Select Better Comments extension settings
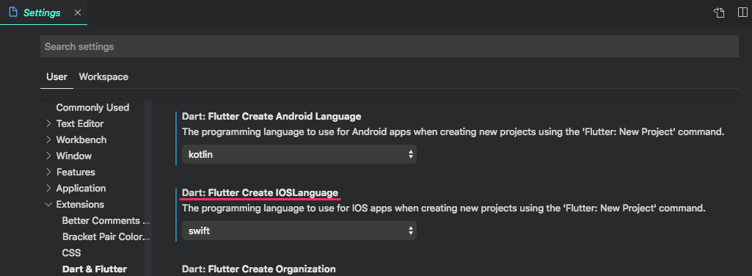 click(x=106, y=221)
